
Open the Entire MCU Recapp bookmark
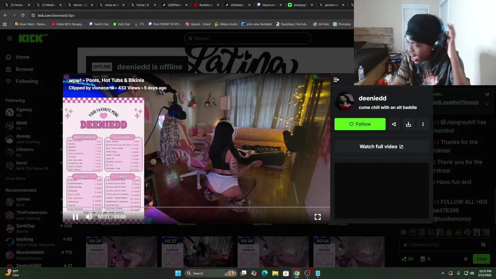[x=67, y=24]
